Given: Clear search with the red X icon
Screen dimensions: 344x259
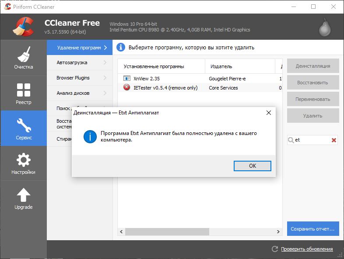Looking at the screenshot, I should (x=333, y=140).
